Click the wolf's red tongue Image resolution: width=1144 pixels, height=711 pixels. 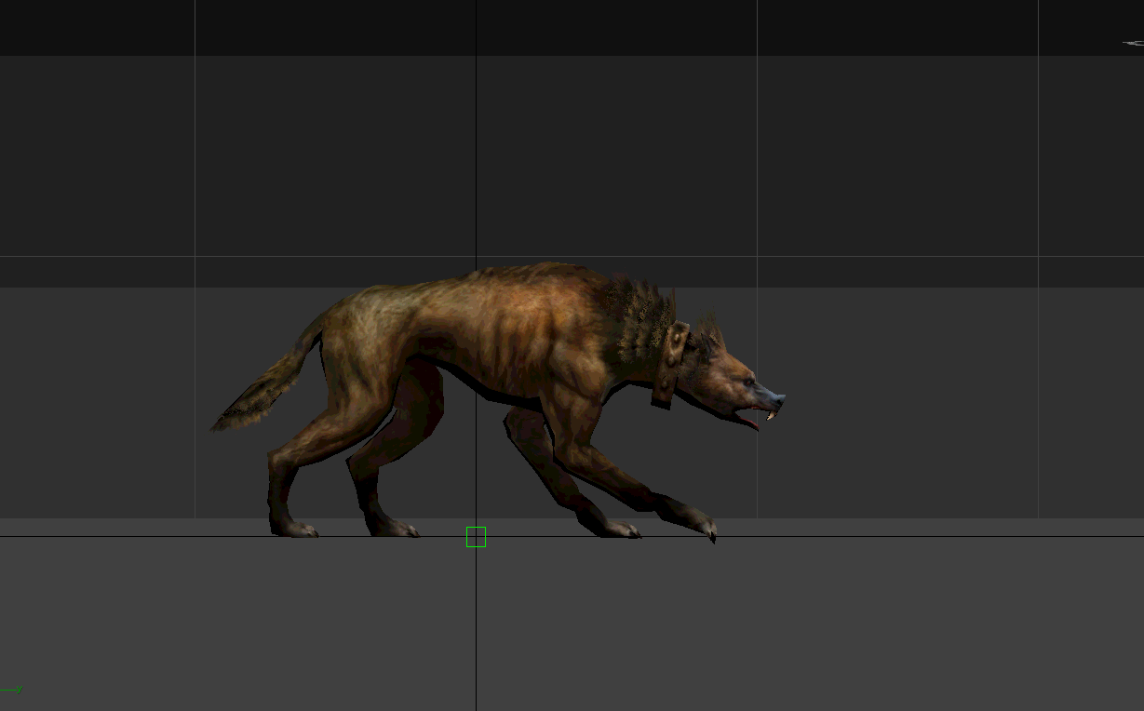pos(748,422)
